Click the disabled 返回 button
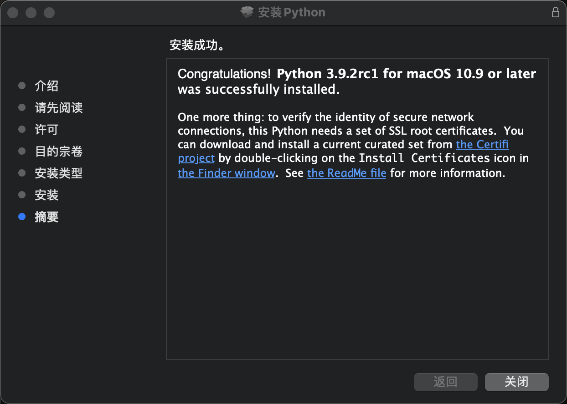The image size is (567, 404). point(445,382)
